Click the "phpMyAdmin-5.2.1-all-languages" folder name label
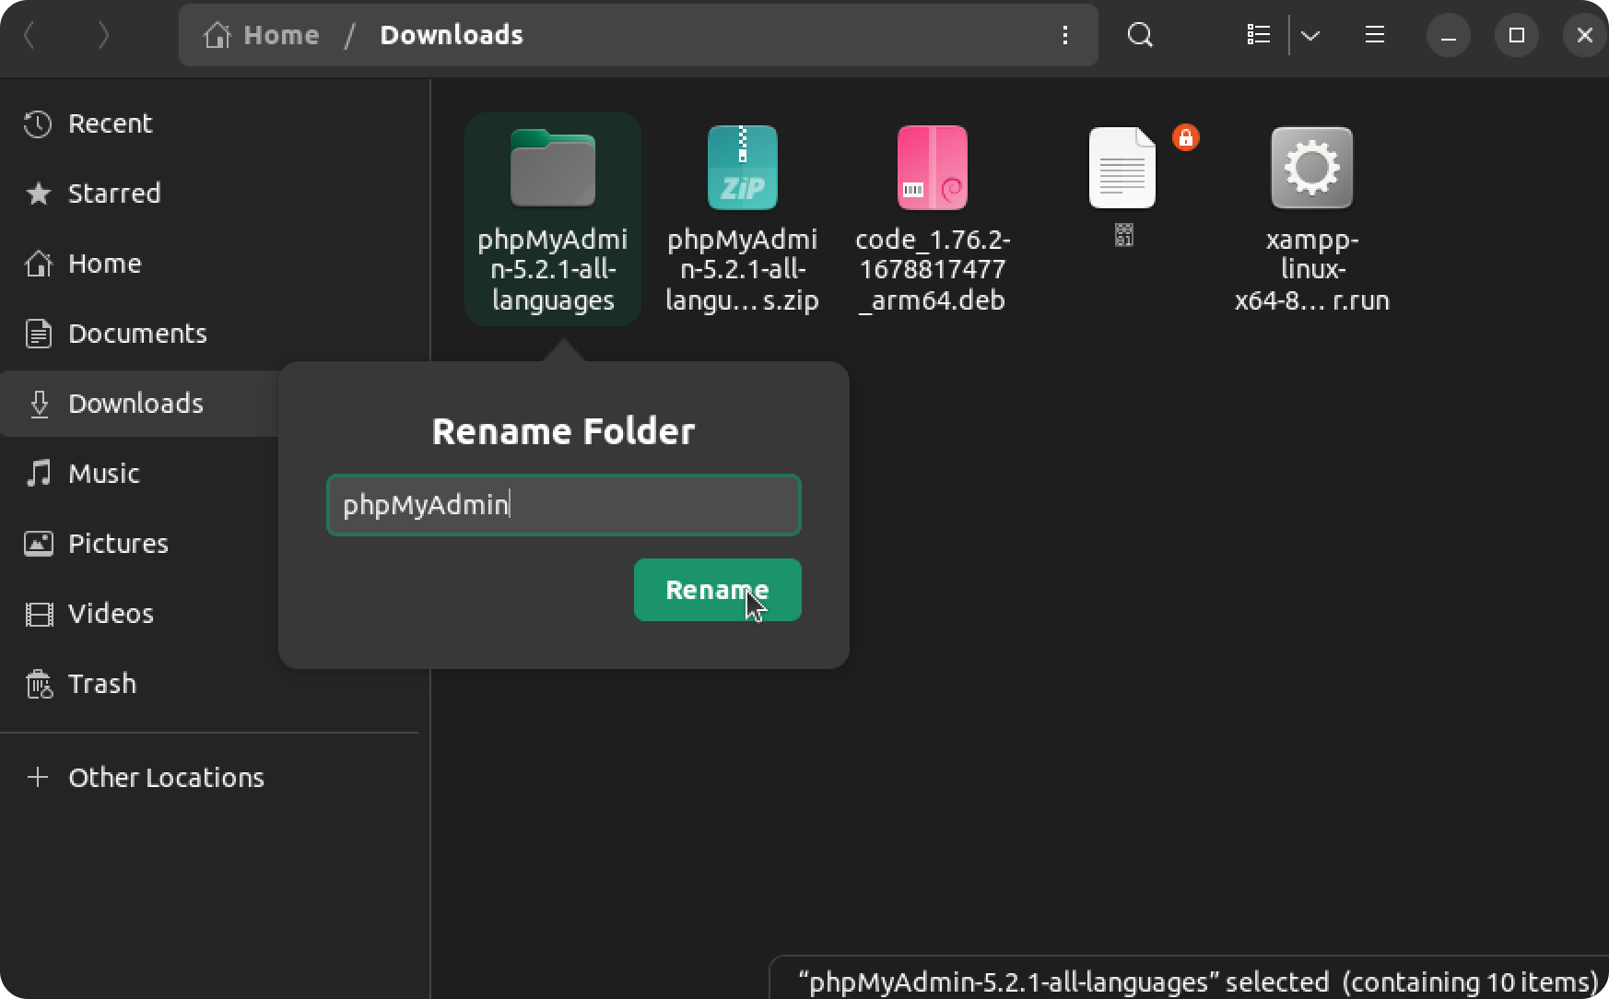The image size is (1609, 999). 553,270
